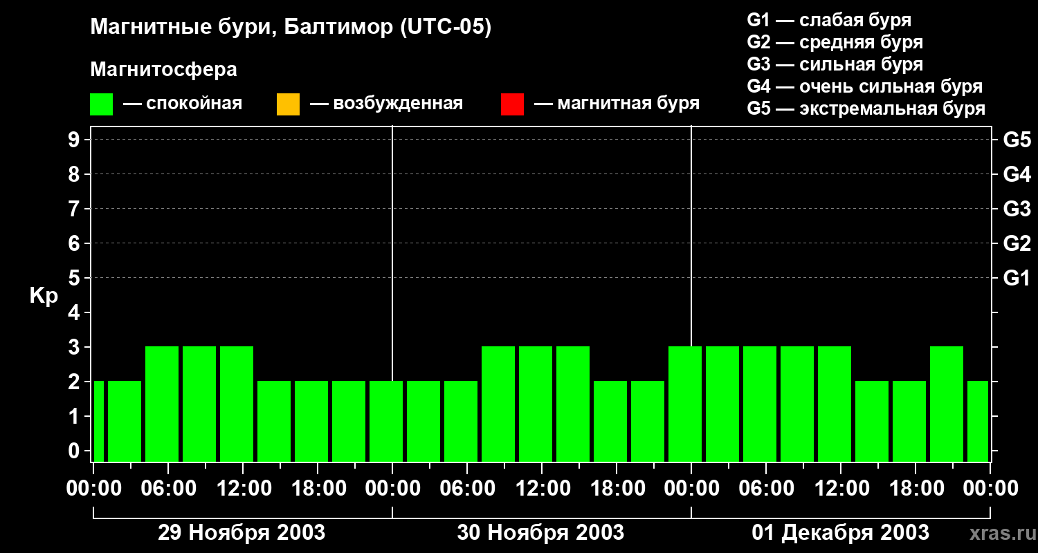The width and height of the screenshot is (1038, 553).
Task: Click the 00:00 time label starting 29 Ноября
Action: click(93, 489)
